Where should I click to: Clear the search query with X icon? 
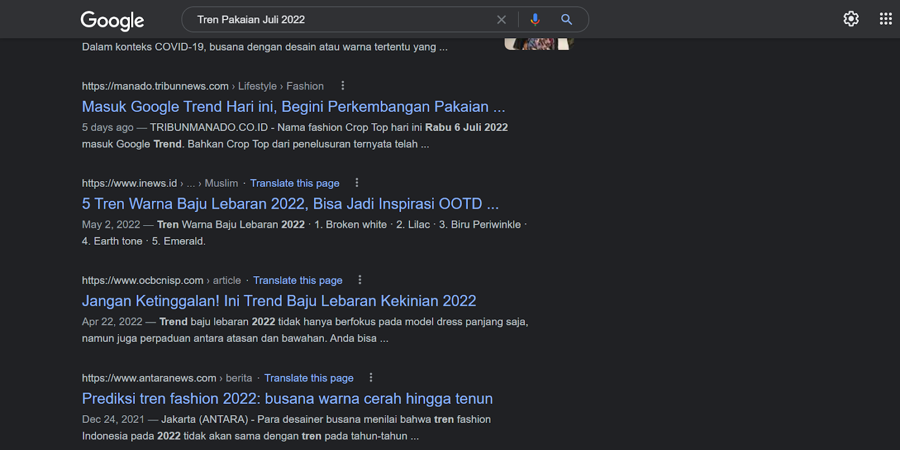(501, 20)
